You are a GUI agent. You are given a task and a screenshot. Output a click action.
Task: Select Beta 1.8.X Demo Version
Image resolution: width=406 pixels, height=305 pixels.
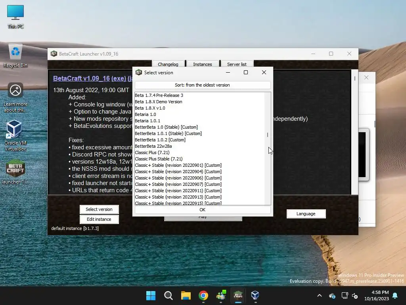[199, 102]
